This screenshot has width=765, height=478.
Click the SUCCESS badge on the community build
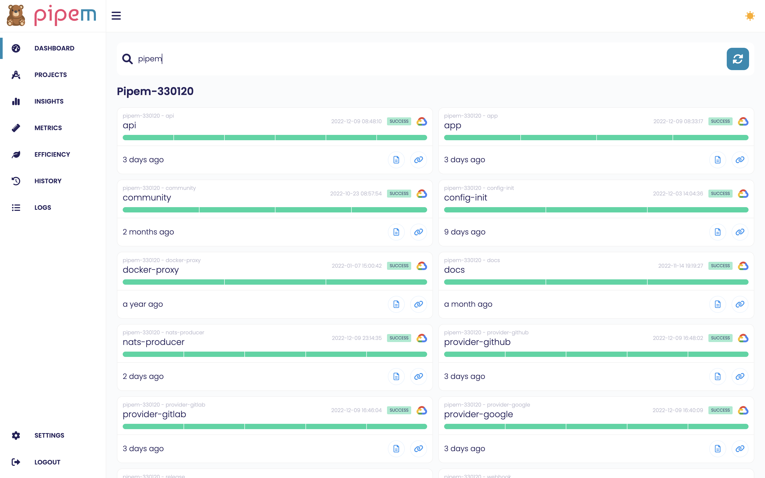point(399,193)
